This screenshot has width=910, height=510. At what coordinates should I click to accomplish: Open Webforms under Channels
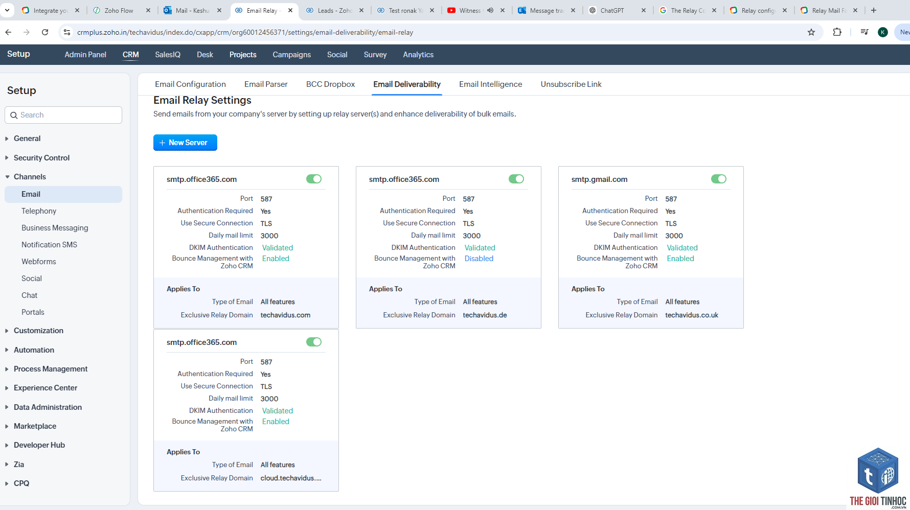pyautogui.click(x=39, y=262)
